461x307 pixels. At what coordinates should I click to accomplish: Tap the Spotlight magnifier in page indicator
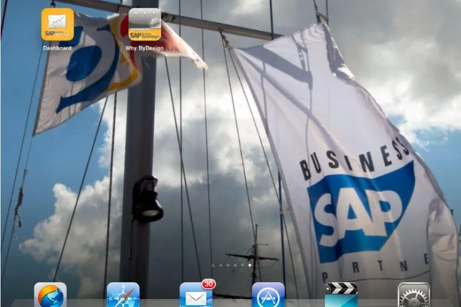coord(213,265)
